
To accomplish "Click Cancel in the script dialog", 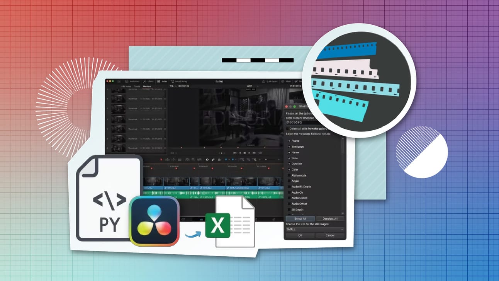I will click(x=330, y=235).
